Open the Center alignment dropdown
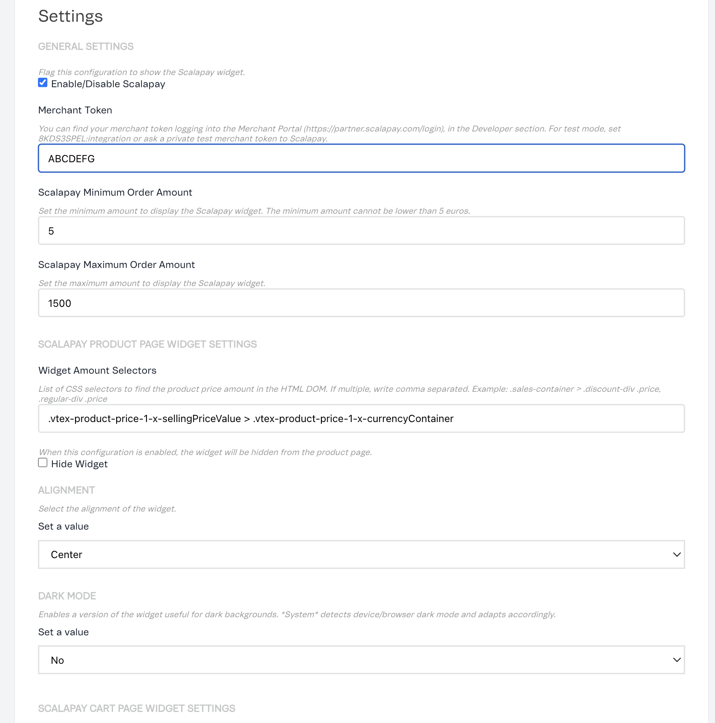The image size is (715, 723). click(x=361, y=554)
